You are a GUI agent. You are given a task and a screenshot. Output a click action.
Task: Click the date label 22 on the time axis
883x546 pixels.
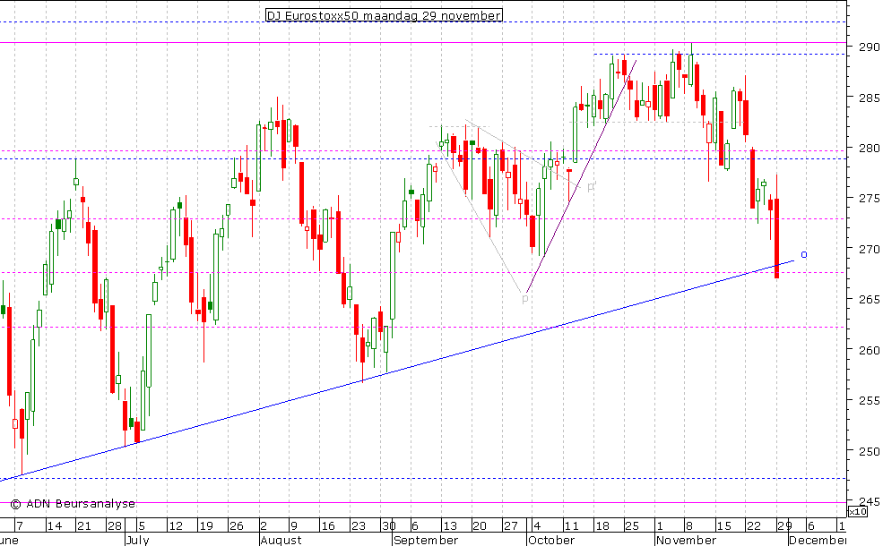(754, 525)
